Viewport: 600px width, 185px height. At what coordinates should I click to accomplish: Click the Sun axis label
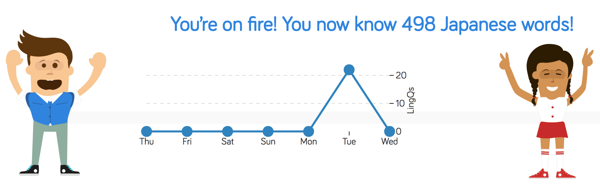[268, 142]
